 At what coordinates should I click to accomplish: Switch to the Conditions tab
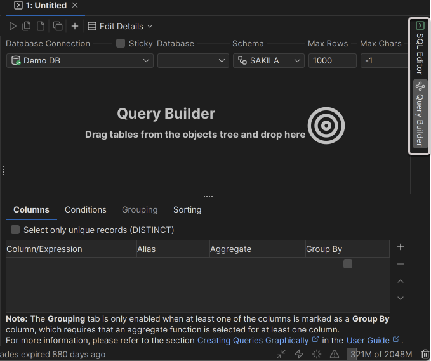[86, 210]
